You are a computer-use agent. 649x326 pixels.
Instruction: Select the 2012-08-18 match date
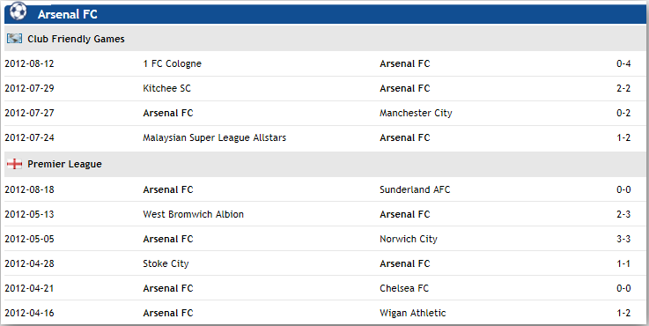(29, 189)
